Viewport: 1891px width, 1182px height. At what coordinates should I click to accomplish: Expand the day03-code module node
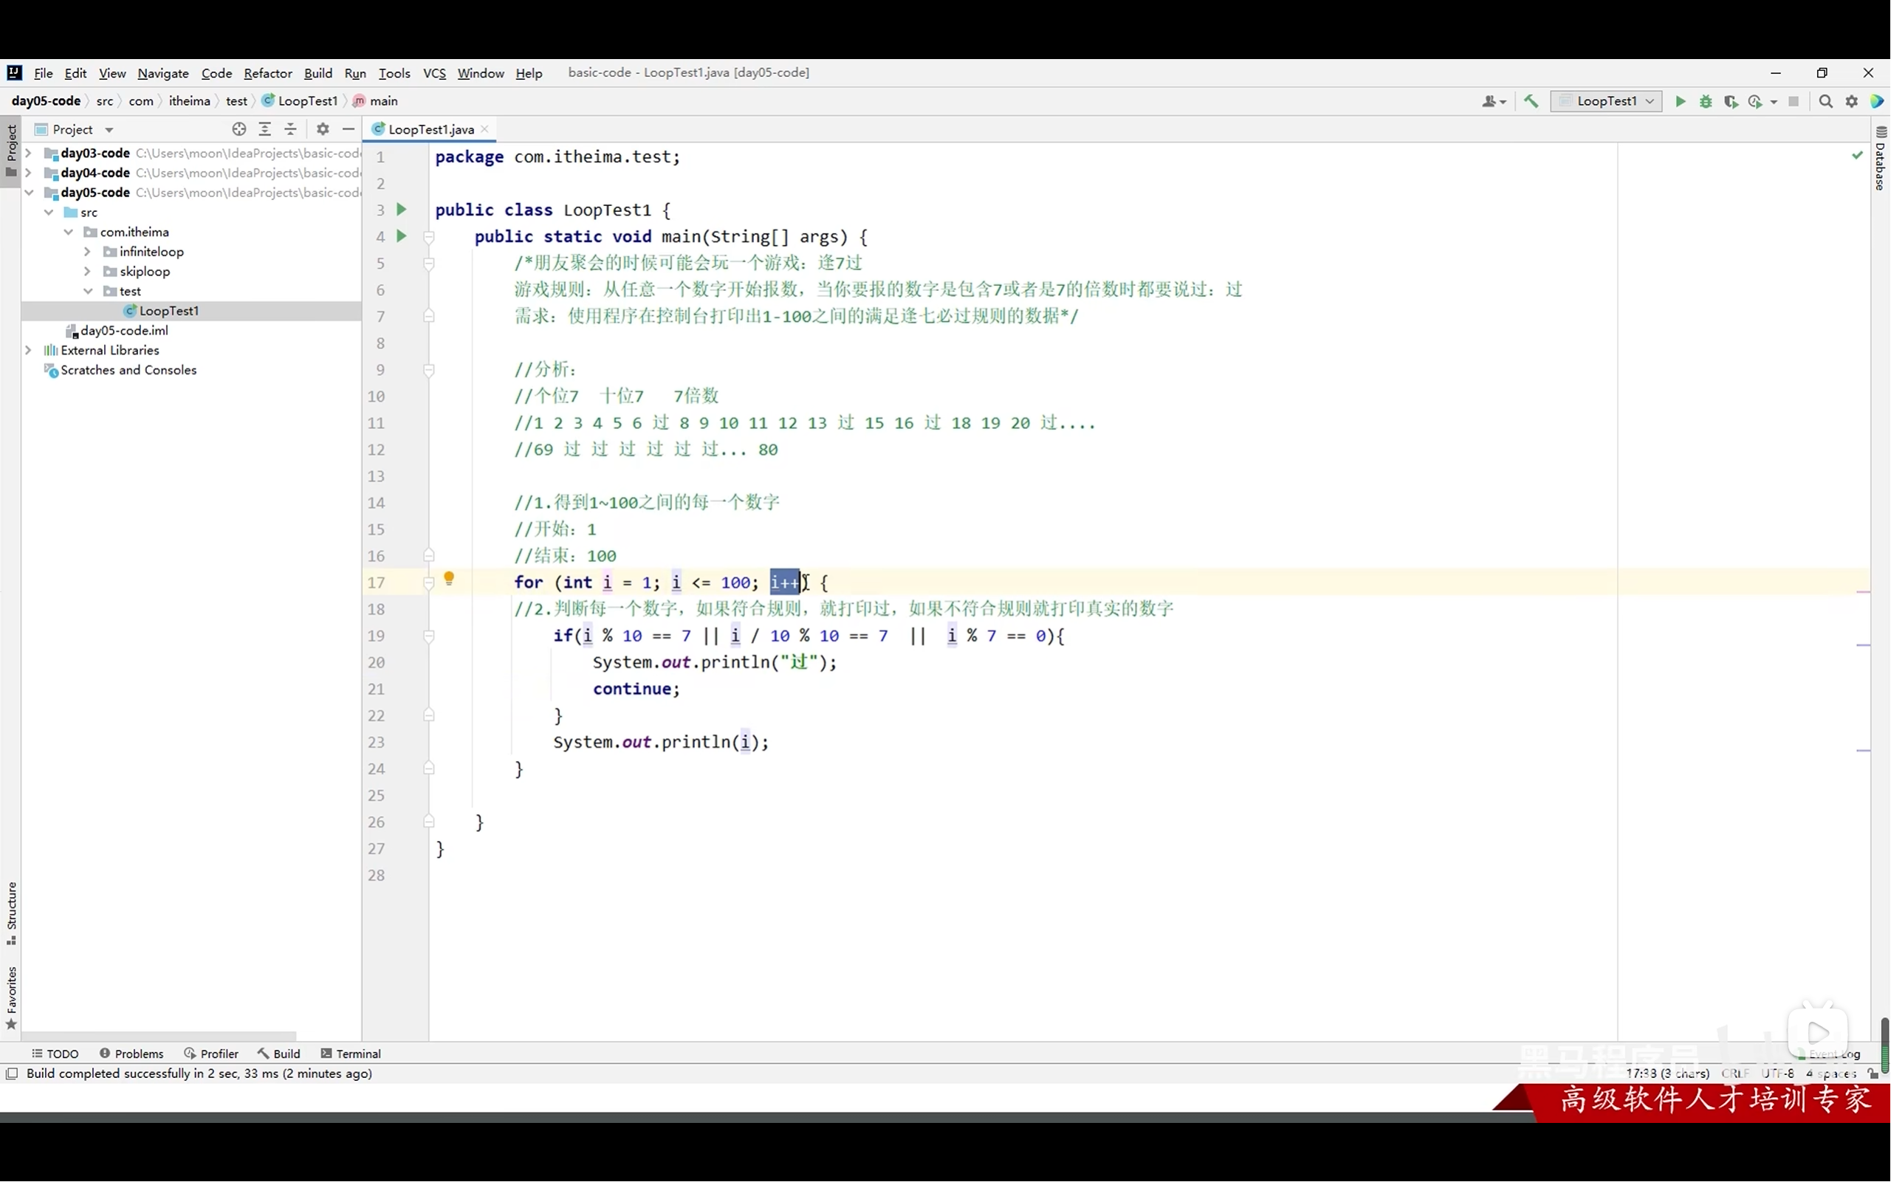[29, 154]
